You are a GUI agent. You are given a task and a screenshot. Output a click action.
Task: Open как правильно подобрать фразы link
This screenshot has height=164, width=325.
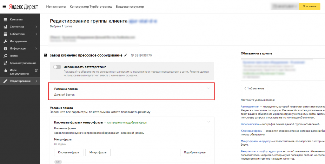click(x=127, y=123)
